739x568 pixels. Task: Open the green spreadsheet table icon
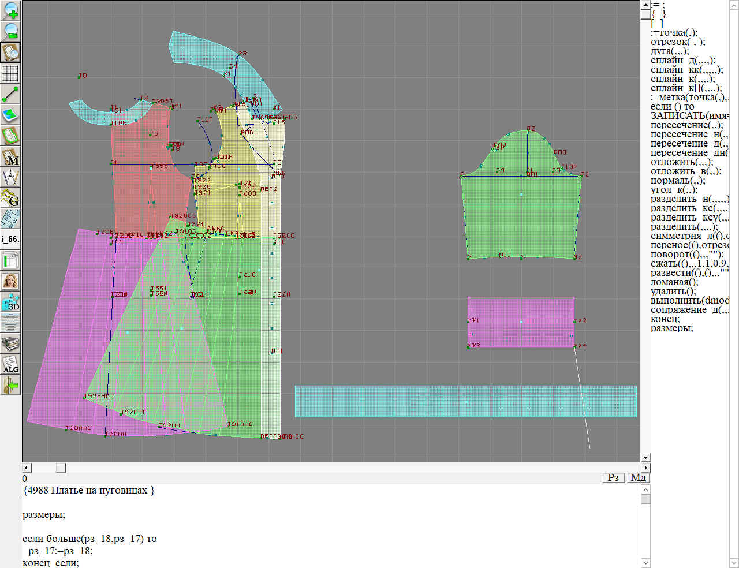click(10, 260)
